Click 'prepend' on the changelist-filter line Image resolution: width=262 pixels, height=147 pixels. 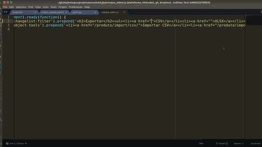pyautogui.click(x=65, y=21)
